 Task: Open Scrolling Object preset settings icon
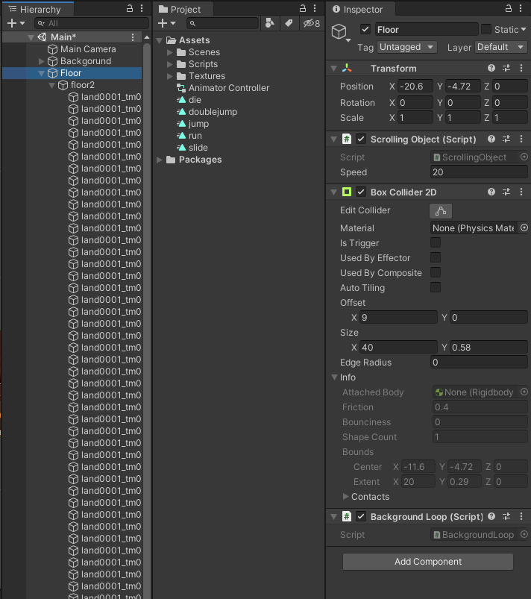(x=506, y=139)
